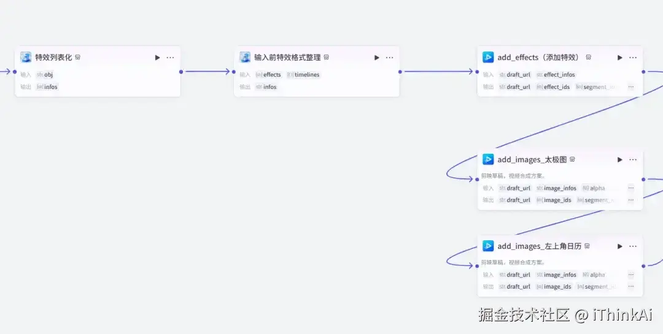Select the timelines input parameter
The image size is (663, 334).
(303, 75)
